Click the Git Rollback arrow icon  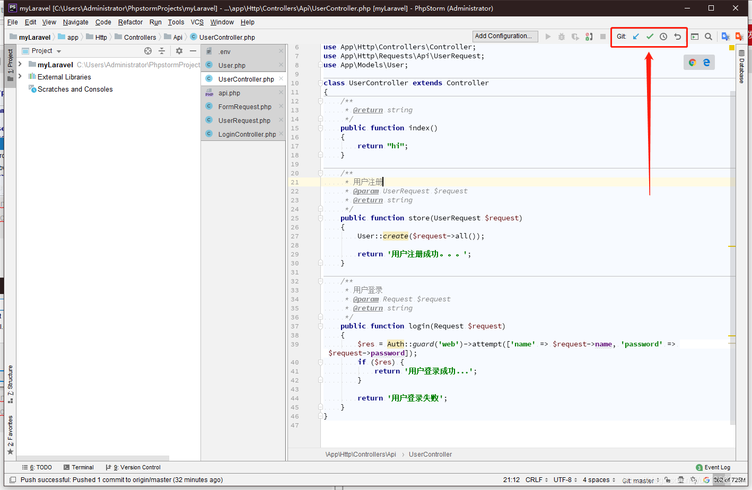point(677,37)
